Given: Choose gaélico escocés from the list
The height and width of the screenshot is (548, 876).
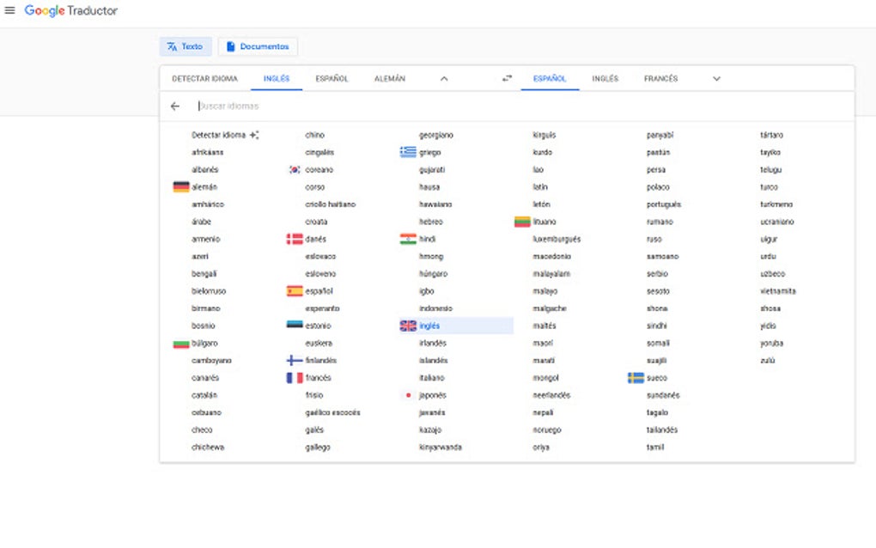Looking at the screenshot, I should coord(332,413).
